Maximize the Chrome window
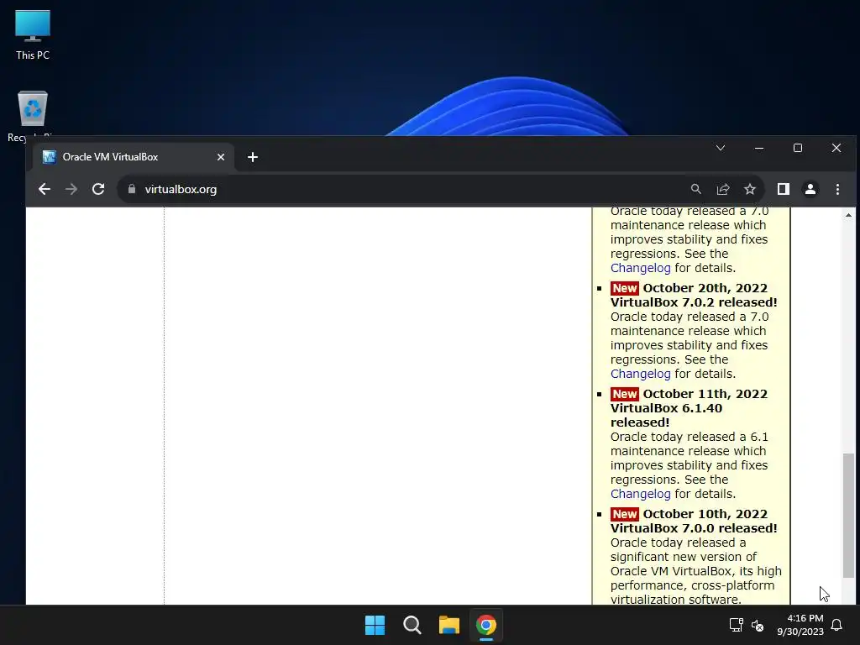The height and width of the screenshot is (645, 860). (x=798, y=148)
